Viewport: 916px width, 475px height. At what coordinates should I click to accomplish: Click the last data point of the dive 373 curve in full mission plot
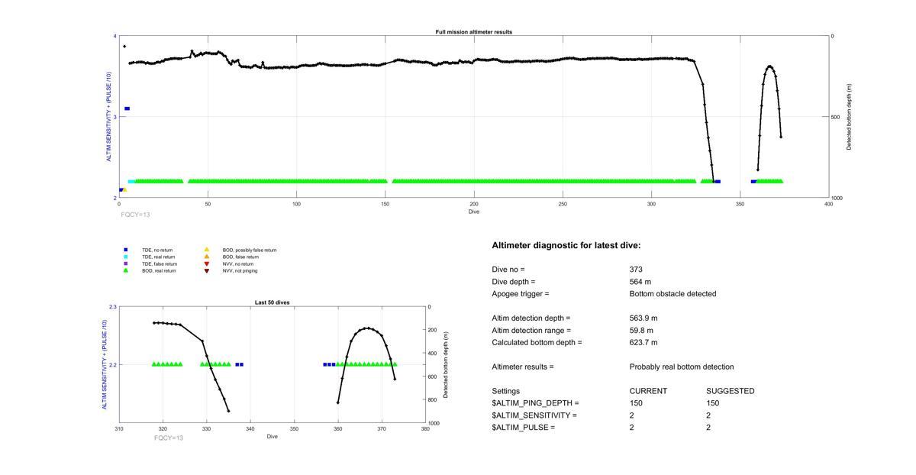[x=781, y=137]
